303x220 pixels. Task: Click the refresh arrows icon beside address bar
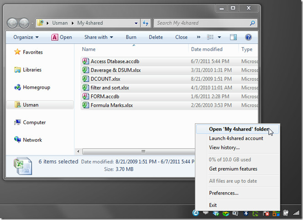146,23
